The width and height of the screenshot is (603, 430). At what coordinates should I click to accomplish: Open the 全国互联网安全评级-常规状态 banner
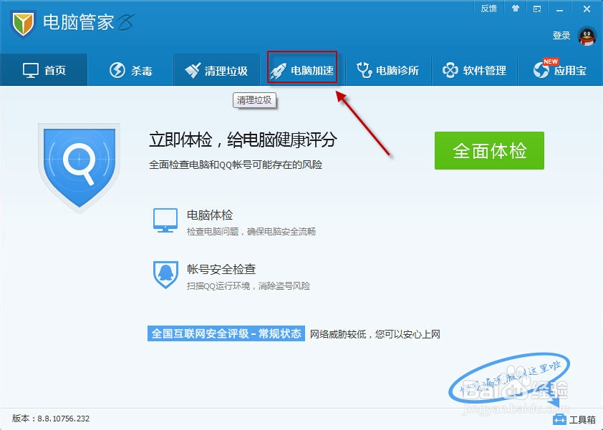point(228,333)
